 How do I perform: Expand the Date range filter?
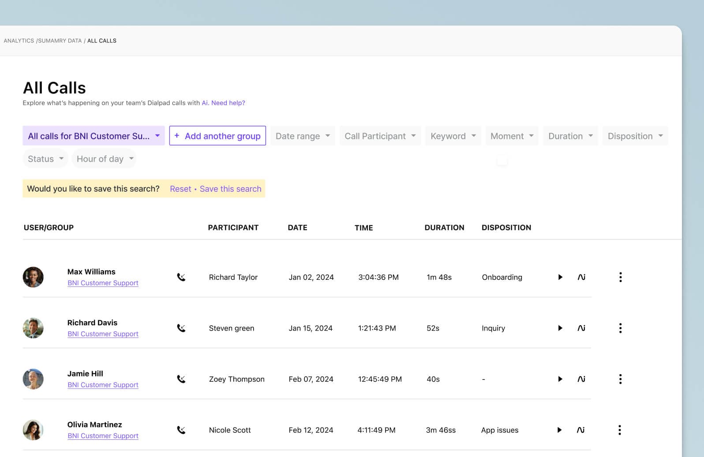pos(303,136)
